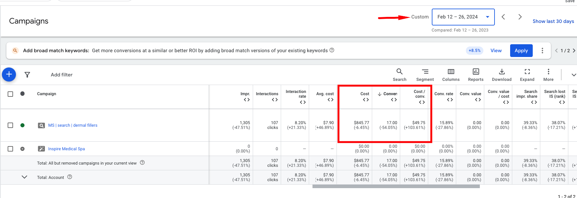Click Show last 30 days link

(553, 21)
